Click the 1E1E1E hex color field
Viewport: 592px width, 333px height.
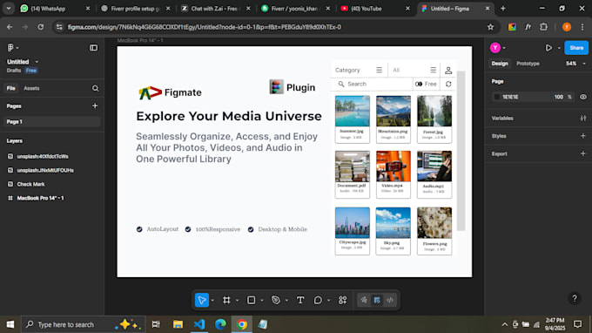[x=510, y=97]
